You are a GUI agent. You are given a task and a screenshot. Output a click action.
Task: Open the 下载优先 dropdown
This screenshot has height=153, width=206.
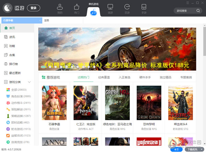195,149
